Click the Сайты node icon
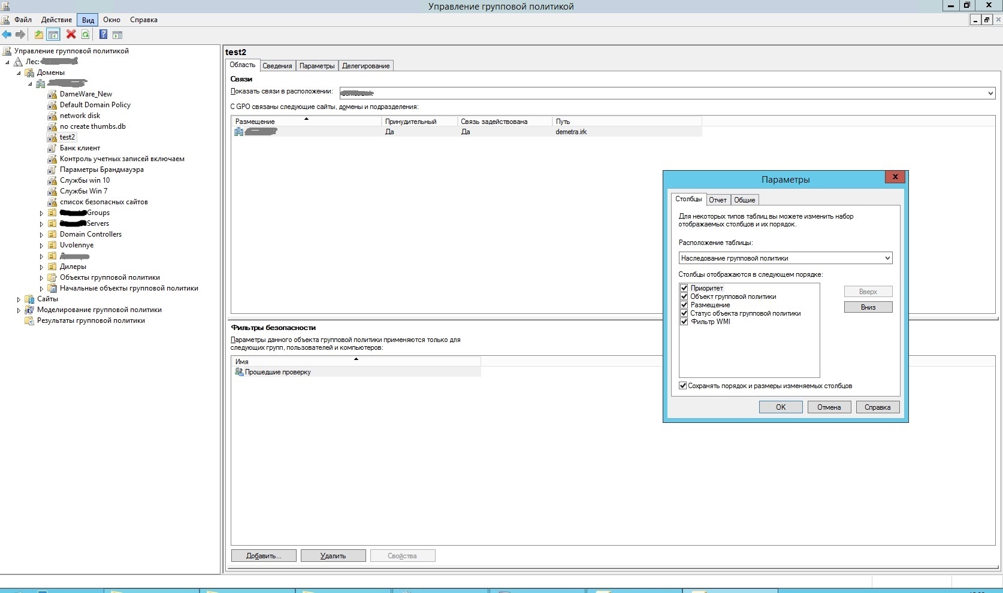The image size is (1003, 593). coord(29,299)
